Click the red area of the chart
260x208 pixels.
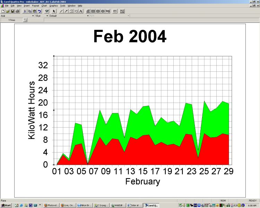(x=139, y=153)
